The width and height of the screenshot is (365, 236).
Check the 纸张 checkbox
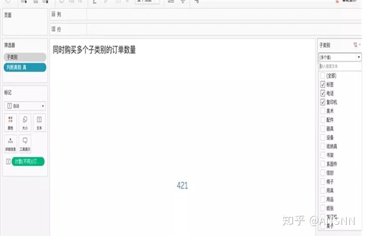[322, 208]
